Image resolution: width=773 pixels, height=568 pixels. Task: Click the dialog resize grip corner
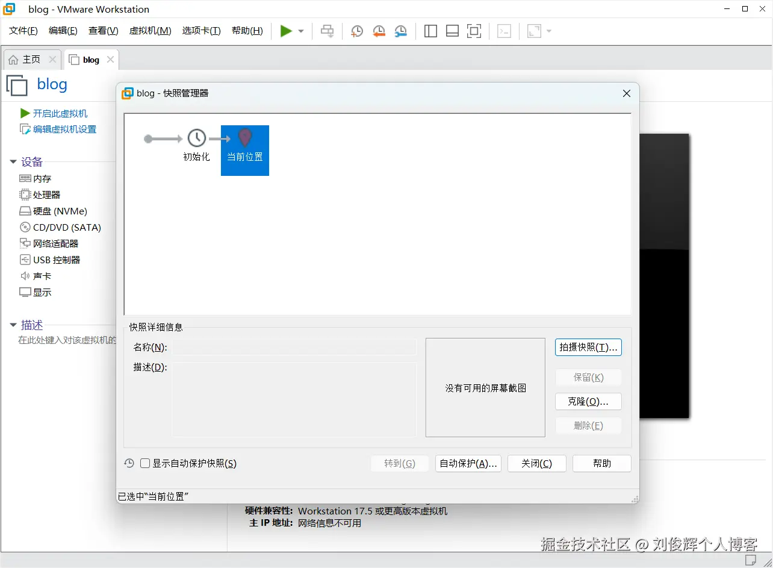click(x=635, y=499)
